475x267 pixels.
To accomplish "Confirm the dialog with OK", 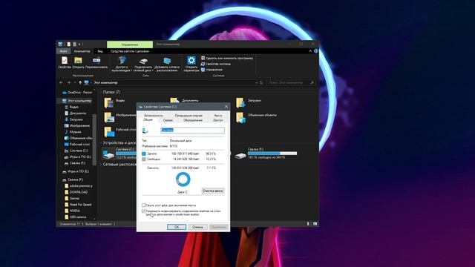I will tap(177, 227).
